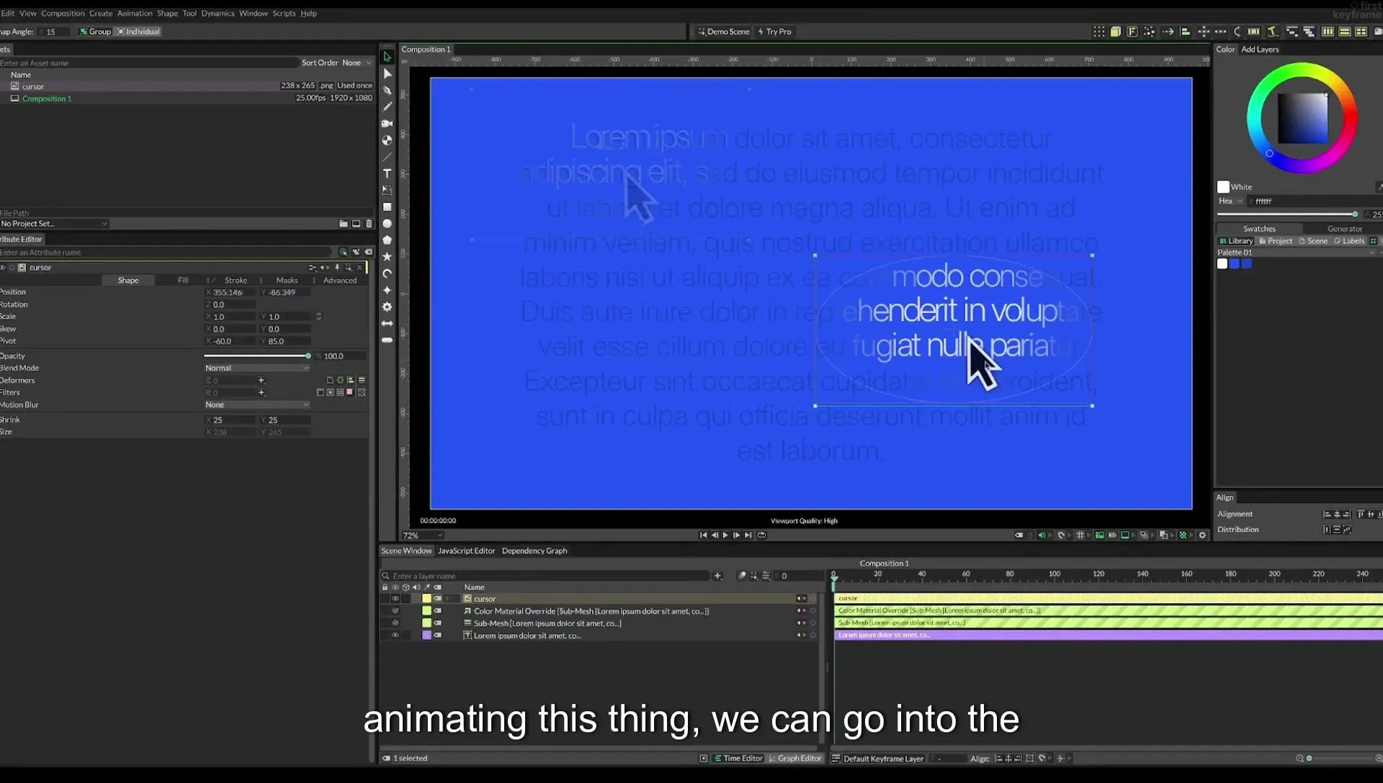Toggle visibility of the cursor layer
Viewport: 1383px width, 783px height.
(395, 599)
